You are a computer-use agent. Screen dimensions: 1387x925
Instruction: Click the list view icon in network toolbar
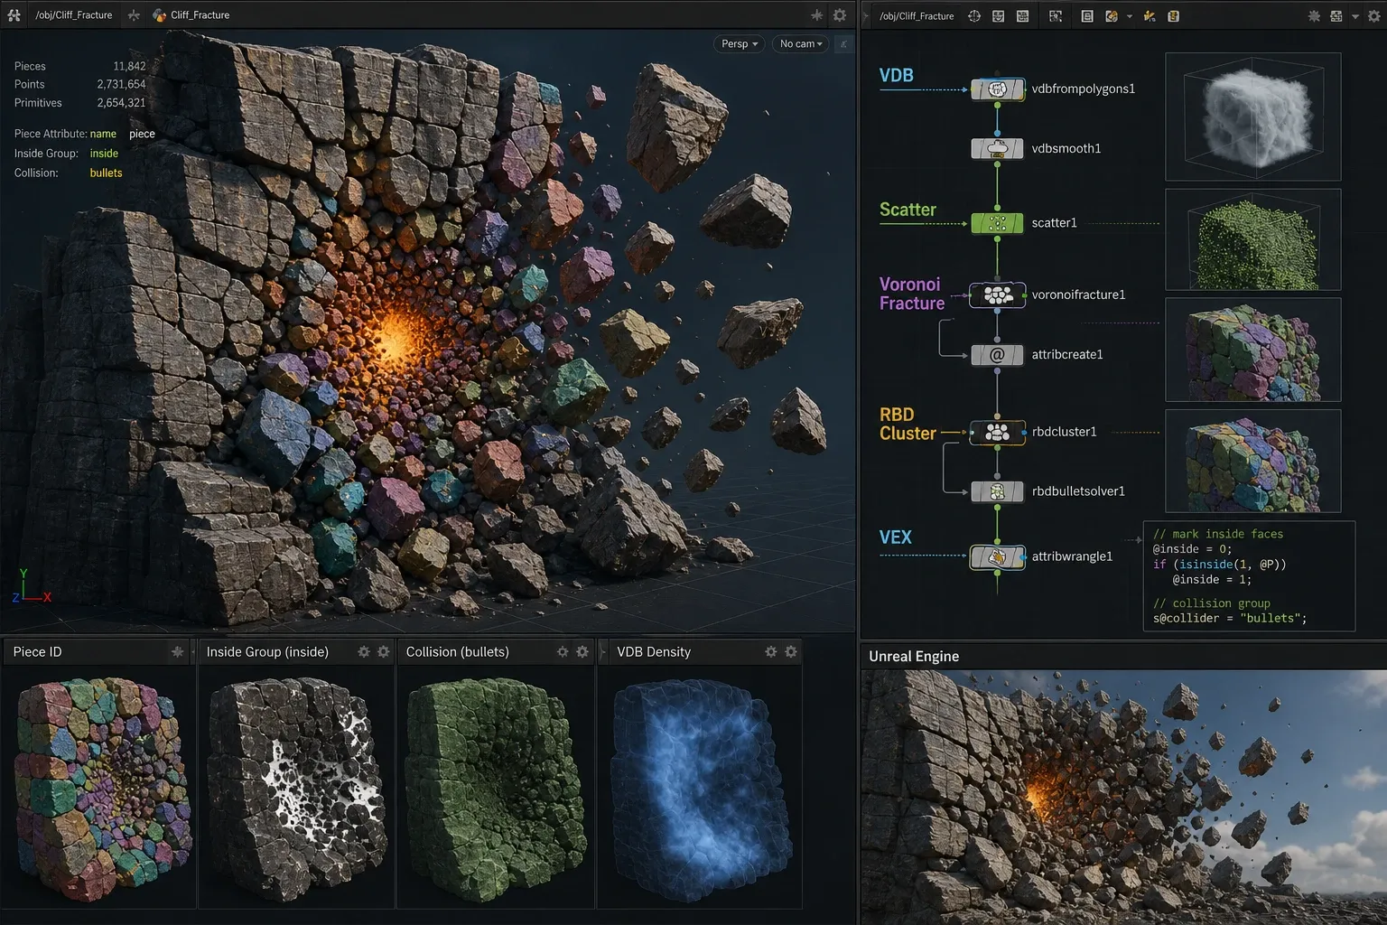click(1087, 16)
